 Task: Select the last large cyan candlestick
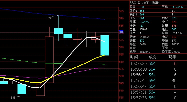[105, 45]
